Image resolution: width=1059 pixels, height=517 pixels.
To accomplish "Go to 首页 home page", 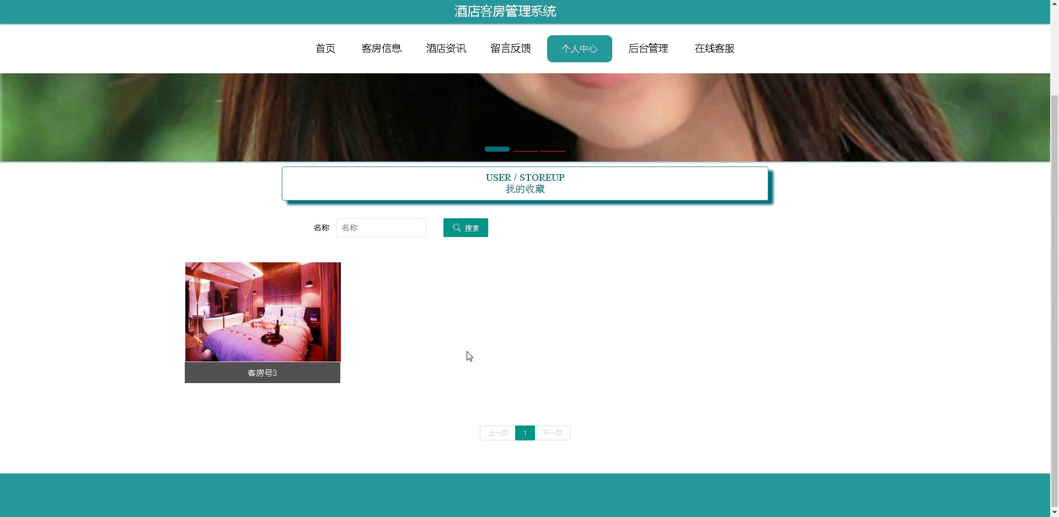I will coord(325,49).
